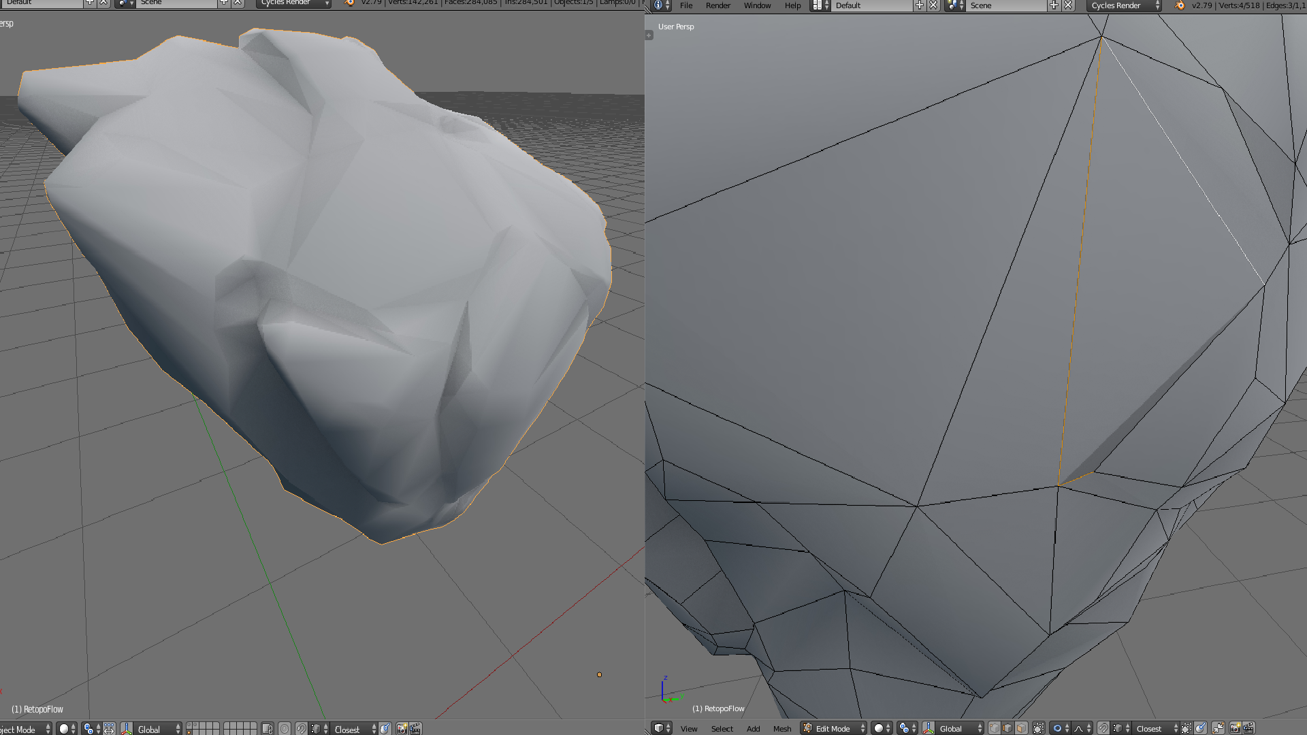Click the 3D manipulator axis icon
This screenshot has height=735, width=1307.
tap(929, 728)
